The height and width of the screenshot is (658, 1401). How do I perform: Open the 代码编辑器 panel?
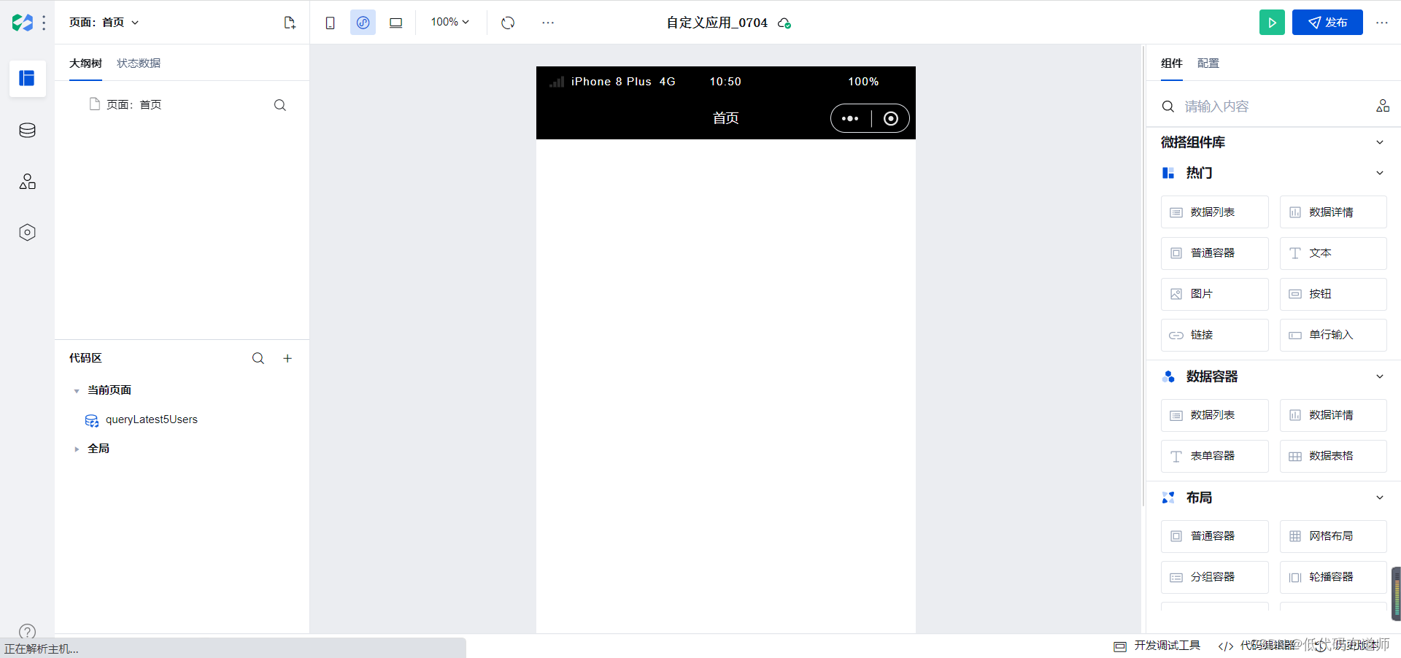tap(1257, 646)
